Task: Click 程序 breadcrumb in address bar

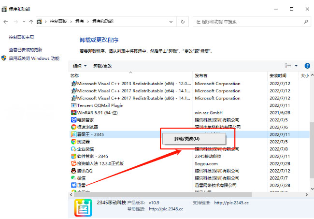Action: pos(80,21)
